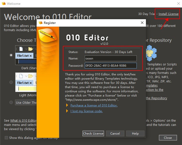Image resolution: width=182 pixels, height=145 pixels.
Task: Open new-file dropdown arrow in Light preview
Action: [26, 76]
